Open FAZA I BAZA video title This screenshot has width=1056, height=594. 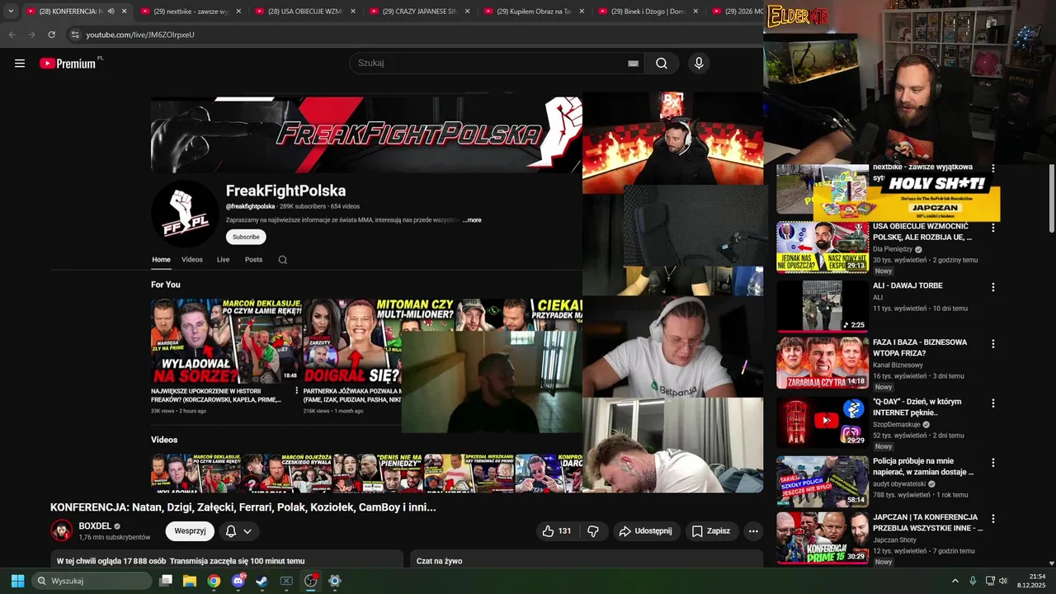point(919,347)
